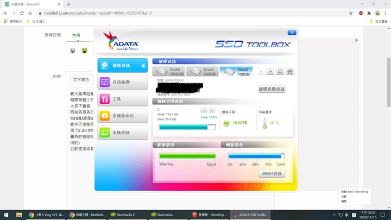Reload the Mobile01 page
This screenshot has height=220, width=391.
(x=22, y=13)
